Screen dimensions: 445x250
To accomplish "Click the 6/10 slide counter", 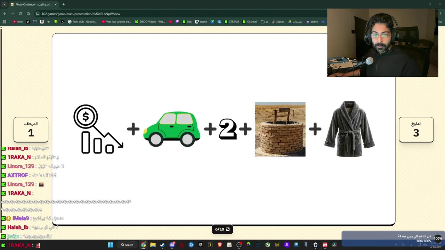I will [x=222, y=229].
